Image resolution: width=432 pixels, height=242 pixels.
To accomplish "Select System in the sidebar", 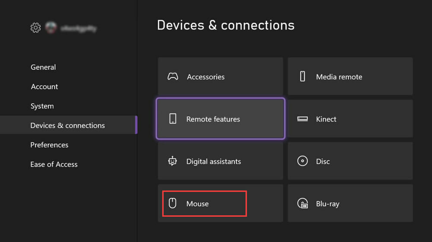I will pos(42,106).
